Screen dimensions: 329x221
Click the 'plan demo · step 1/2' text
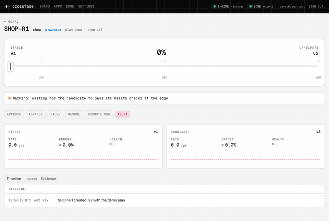[84, 30]
